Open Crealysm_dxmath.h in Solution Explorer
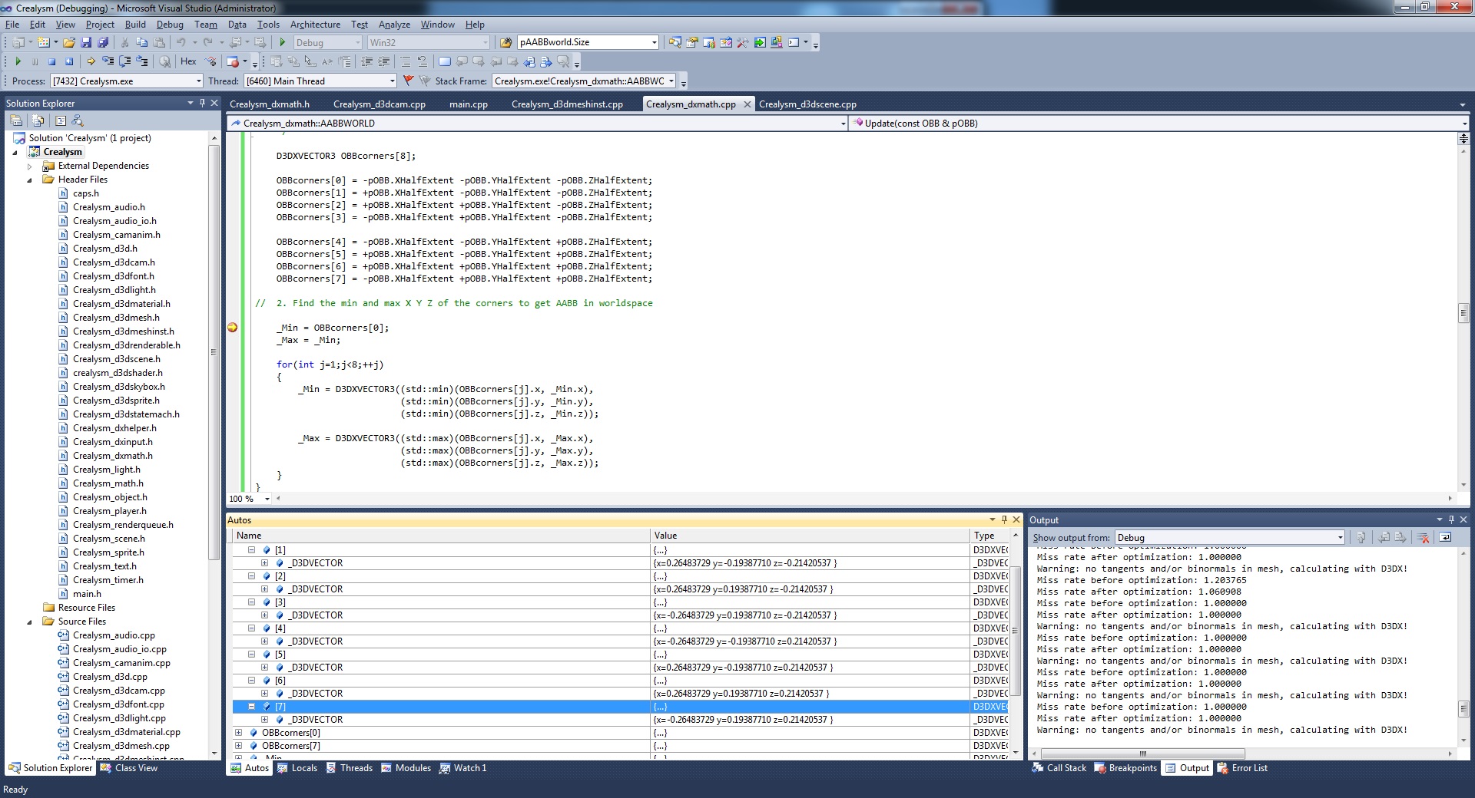 (x=112, y=456)
